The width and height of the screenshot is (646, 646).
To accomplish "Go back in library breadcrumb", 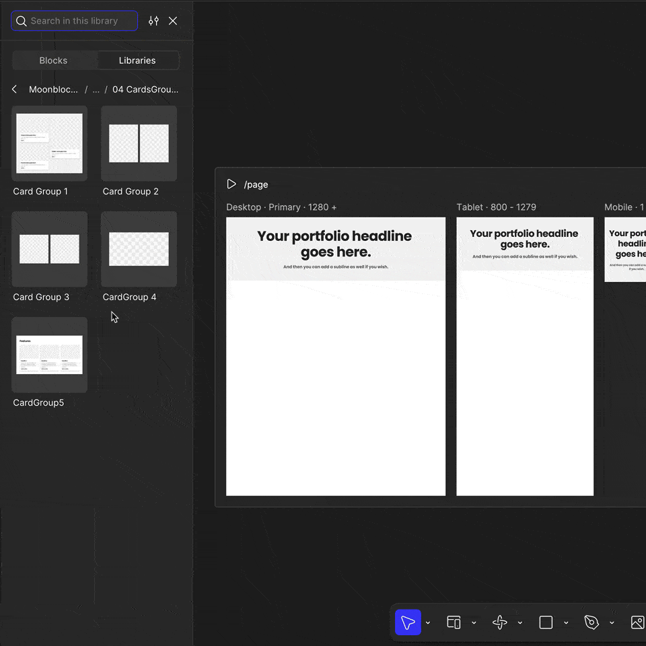I will 14,89.
